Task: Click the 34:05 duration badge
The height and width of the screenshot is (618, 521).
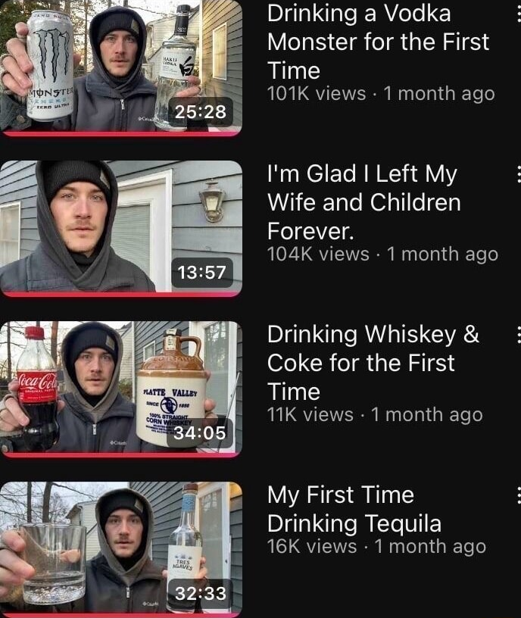Action: pyautogui.click(x=200, y=432)
